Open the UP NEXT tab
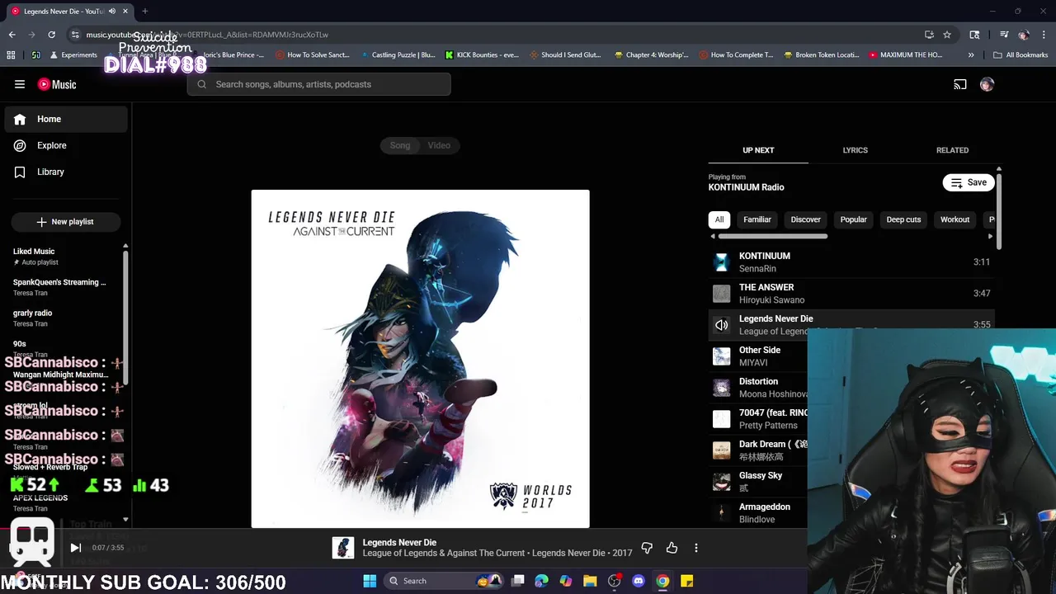The width and height of the screenshot is (1056, 594). 758,150
